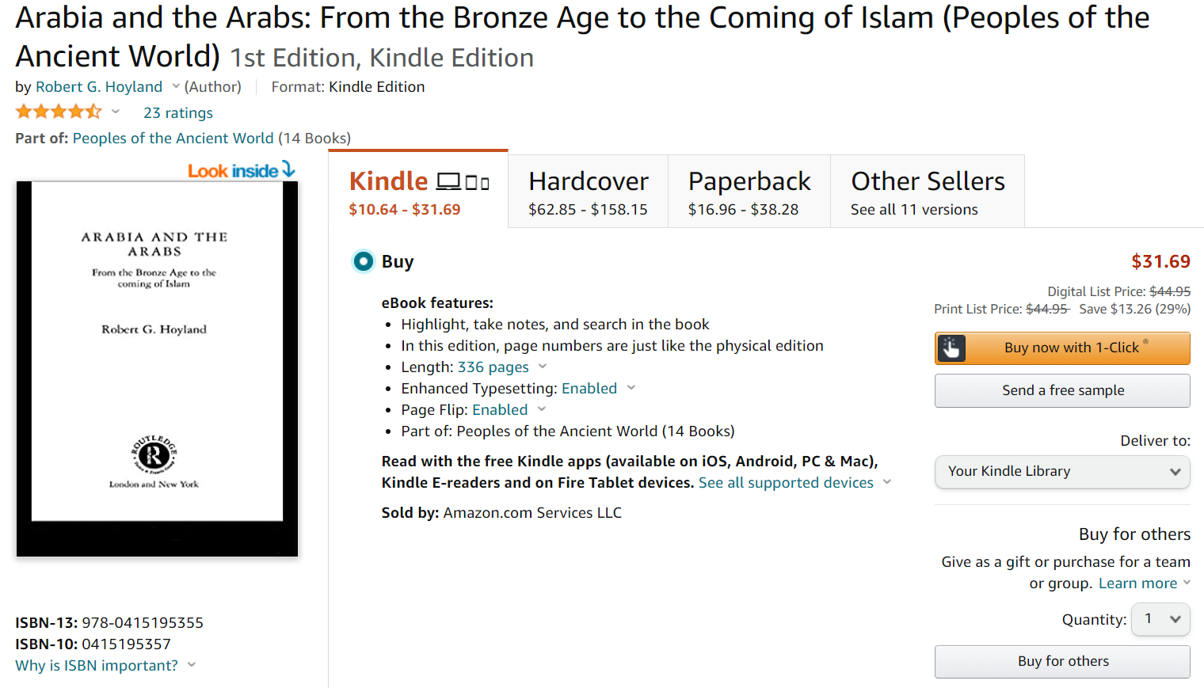This screenshot has width=1204, height=688.
Task: Expand the star rating chevron popover
Action: pos(116,112)
